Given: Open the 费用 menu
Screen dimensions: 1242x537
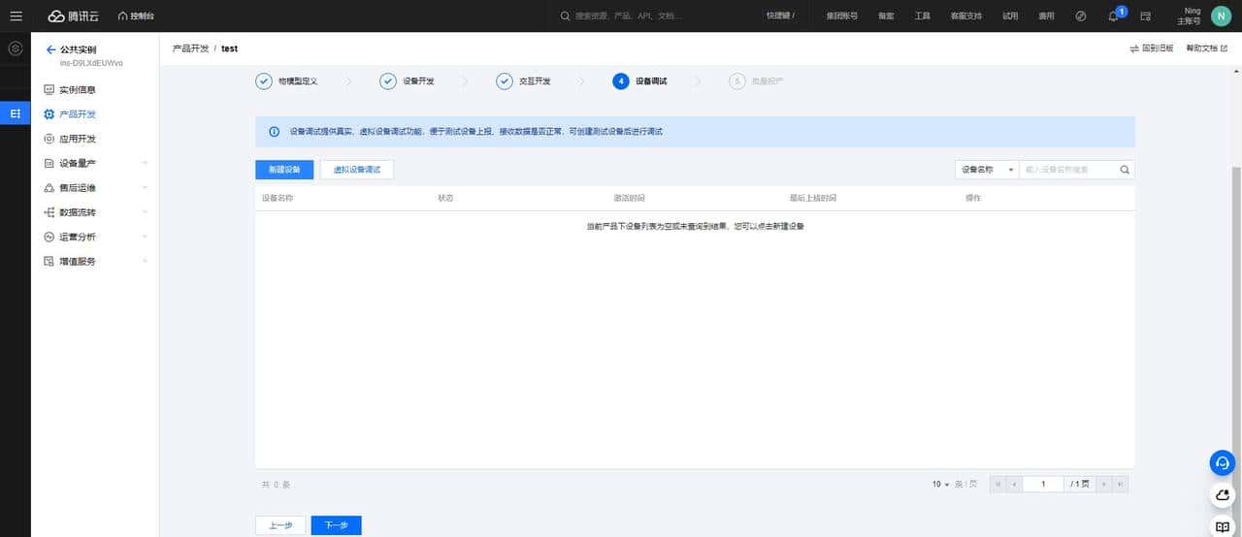Looking at the screenshot, I should [1046, 16].
